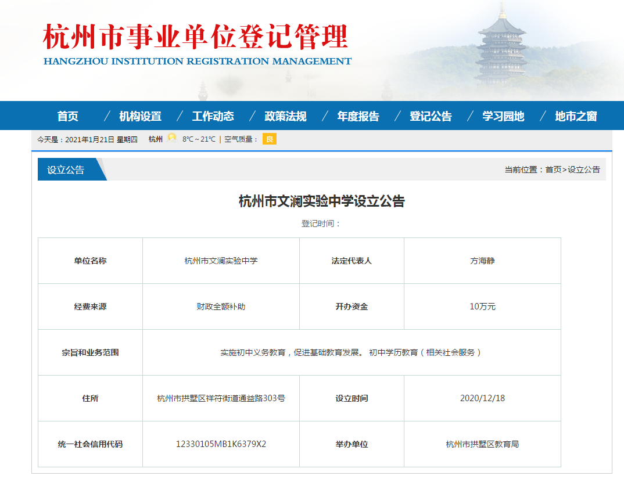Open the 首页 navigation menu item
This screenshot has width=624, height=483.
[x=67, y=116]
